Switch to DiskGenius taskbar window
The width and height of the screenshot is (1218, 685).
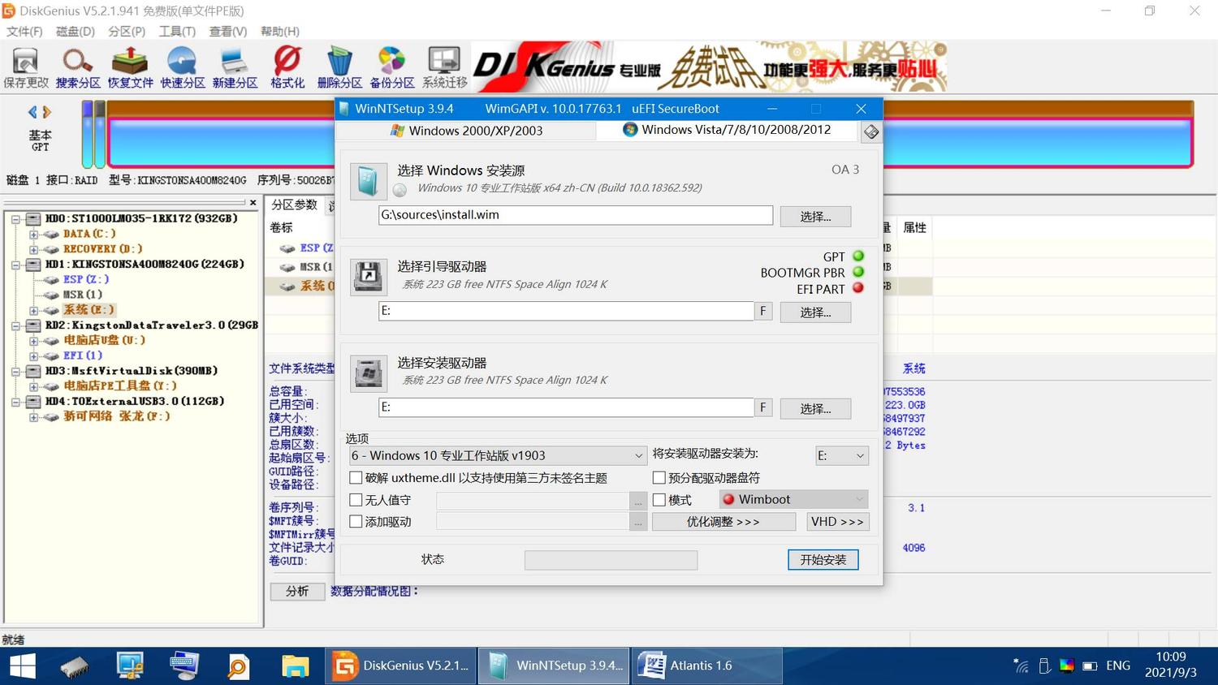401,666
